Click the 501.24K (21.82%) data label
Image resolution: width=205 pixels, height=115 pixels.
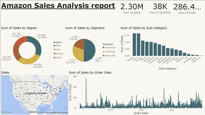(x=6, y=58)
